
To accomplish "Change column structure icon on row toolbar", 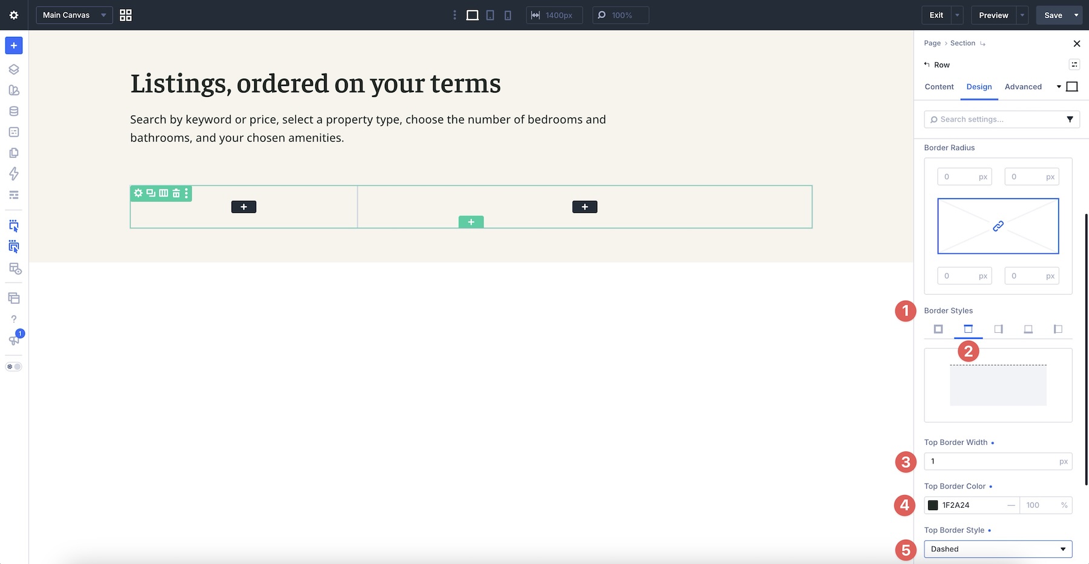I will pos(163,193).
